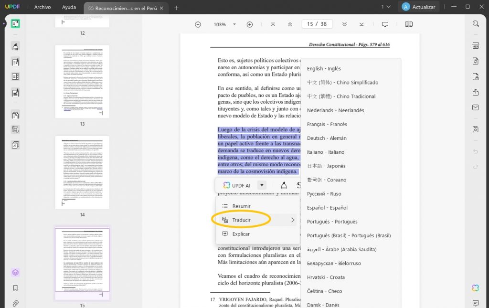This screenshot has height=308, width=489.
Task: Open the search panel
Action: click(x=476, y=23)
